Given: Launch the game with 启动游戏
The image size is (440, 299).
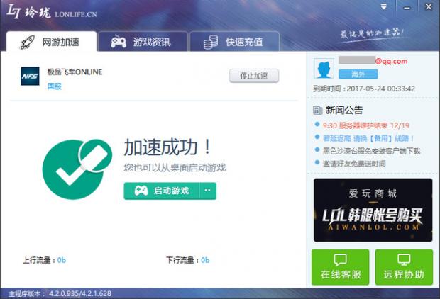Looking at the screenshot, I should tap(162, 191).
